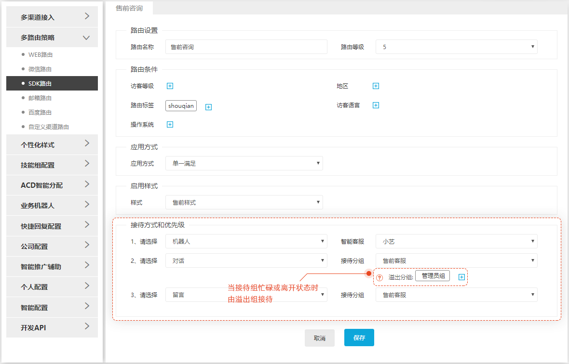The image size is (569, 364).
Task: Click the 管理员组 overflow group tag
Action: click(433, 275)
